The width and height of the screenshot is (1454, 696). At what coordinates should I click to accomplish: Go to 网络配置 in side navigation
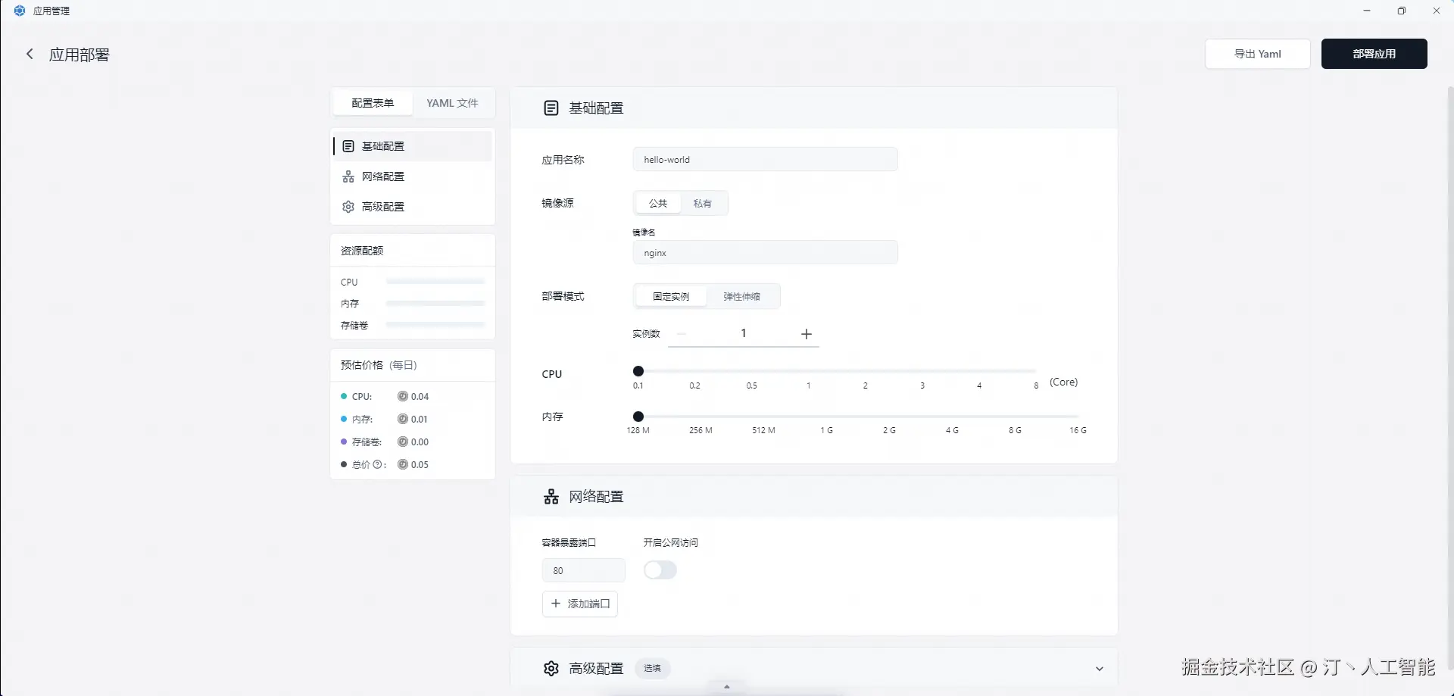coord(413,176)
